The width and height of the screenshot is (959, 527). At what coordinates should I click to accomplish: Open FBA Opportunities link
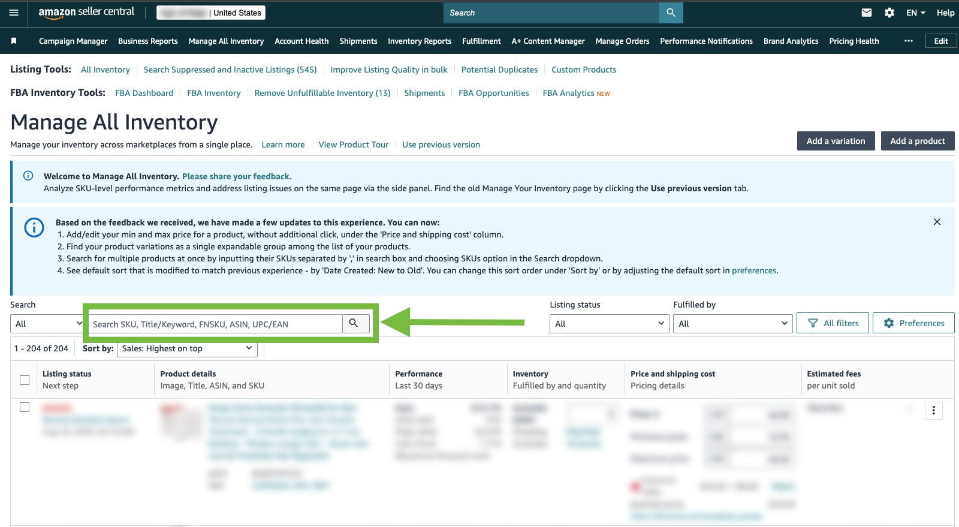tap(494, 93)
